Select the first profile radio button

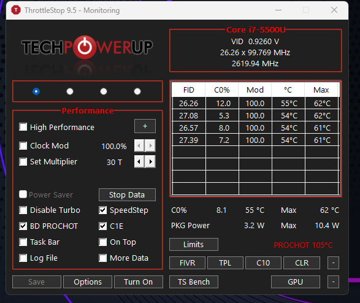tap(36, 91)
